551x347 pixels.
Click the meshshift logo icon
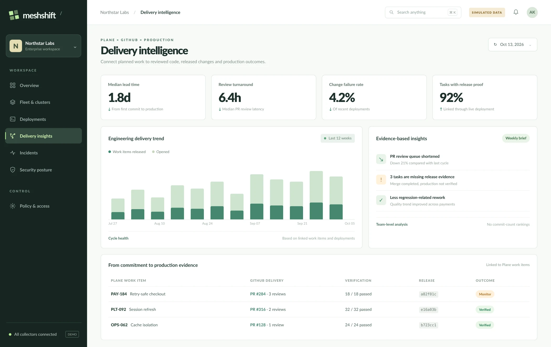(x=14, y=15)
